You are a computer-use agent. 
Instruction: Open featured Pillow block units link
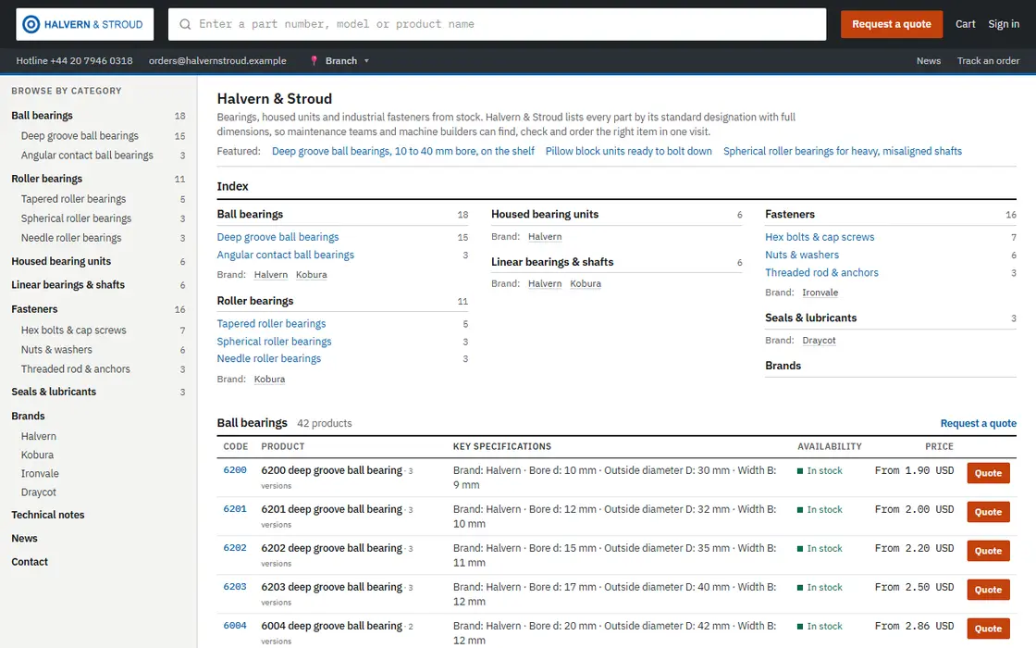click(x=629, y=152)
